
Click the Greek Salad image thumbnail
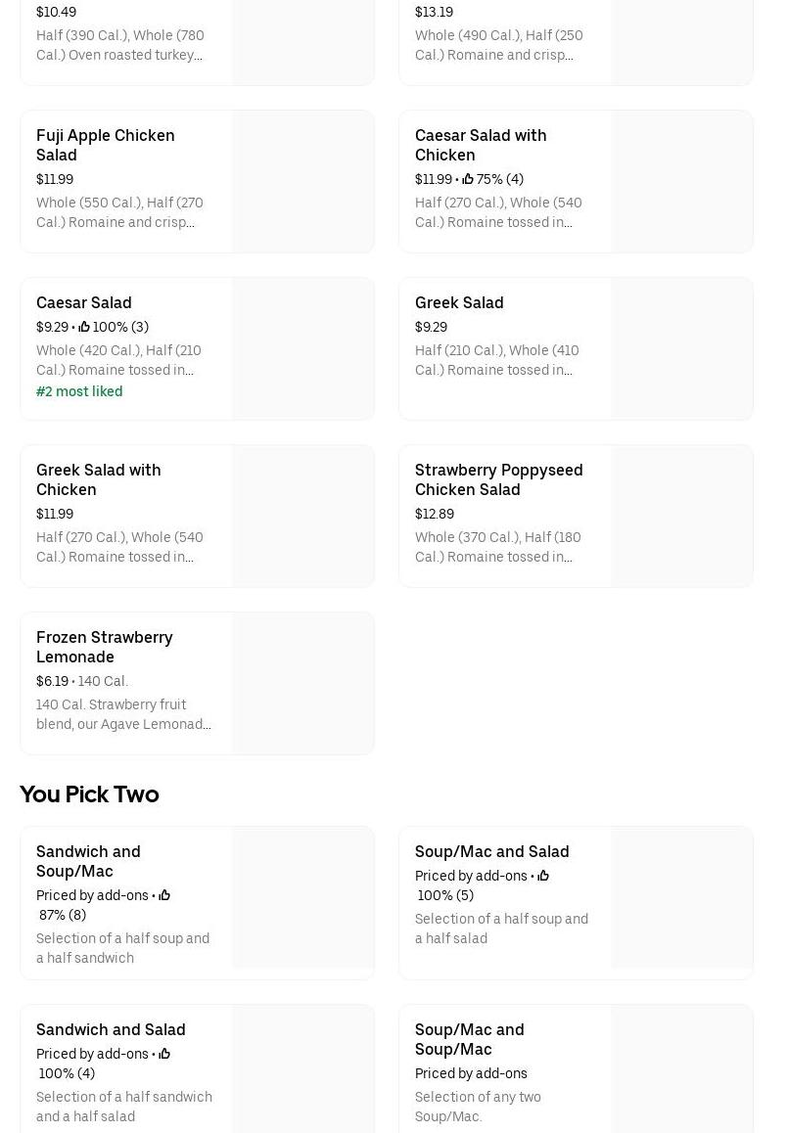(x=681, y=349)
